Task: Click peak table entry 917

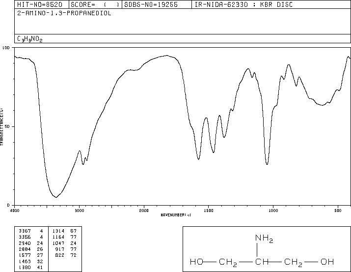Action: (60, 249)
